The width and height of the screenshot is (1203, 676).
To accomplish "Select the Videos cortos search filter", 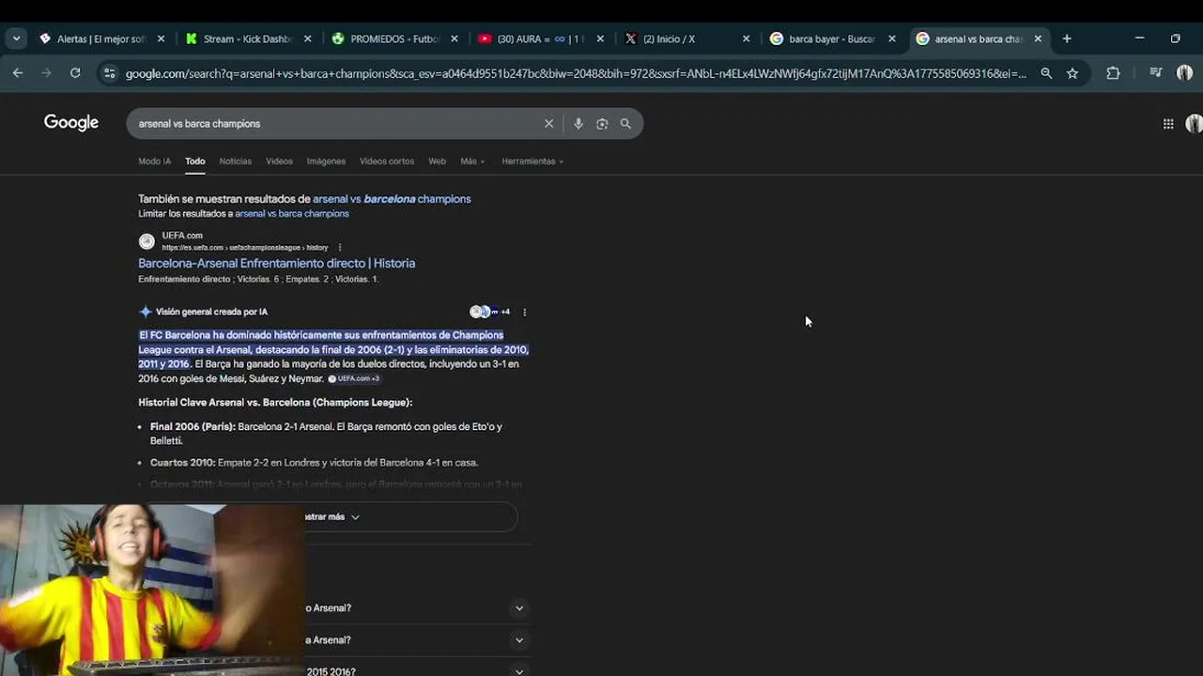I will (x=387, y=161).
